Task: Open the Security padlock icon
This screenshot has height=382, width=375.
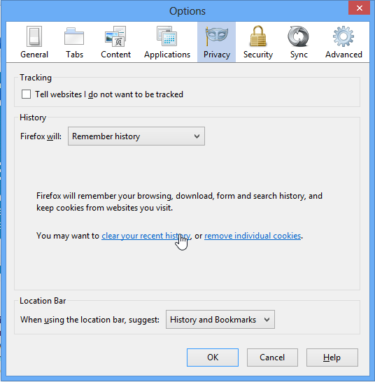Action: tap(258, 36)
